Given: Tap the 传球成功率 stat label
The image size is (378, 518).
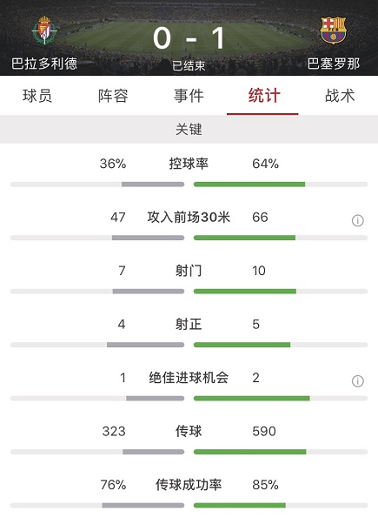Looking at the screenshot, I should [x=189, y=485].
